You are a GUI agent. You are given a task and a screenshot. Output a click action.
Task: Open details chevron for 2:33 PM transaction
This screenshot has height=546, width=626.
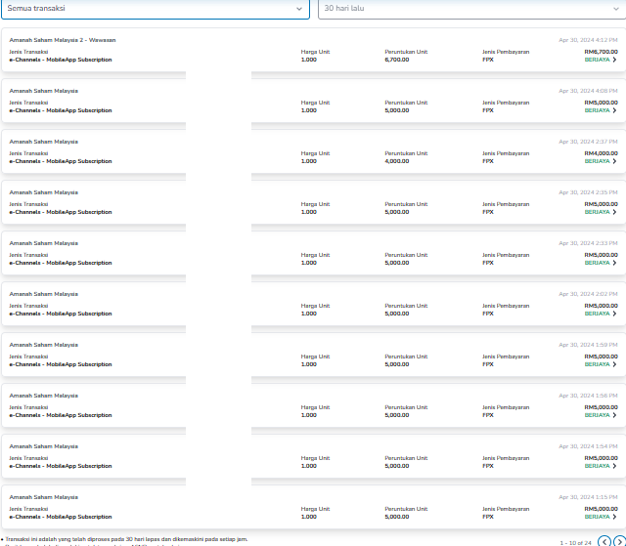tap(614, 263)
